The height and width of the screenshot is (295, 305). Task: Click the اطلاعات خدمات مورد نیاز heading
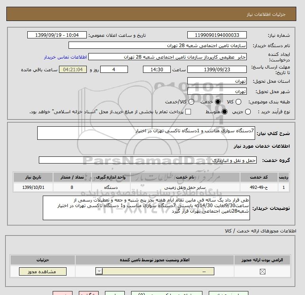coord(261,146)
